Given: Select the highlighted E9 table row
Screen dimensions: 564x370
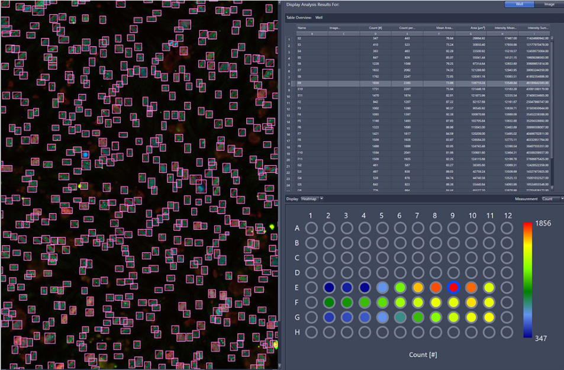Looking at the screenshot, I should coord(423,83).
